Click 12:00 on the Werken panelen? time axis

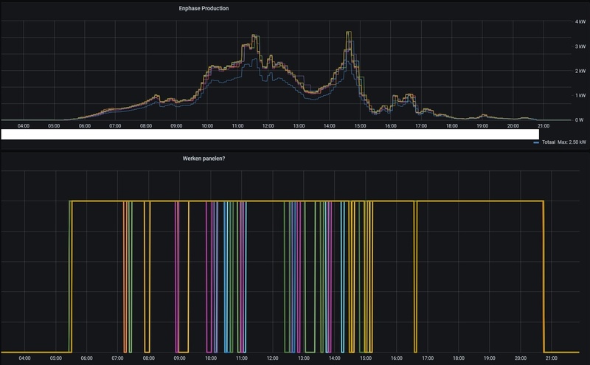click(273, 358)
